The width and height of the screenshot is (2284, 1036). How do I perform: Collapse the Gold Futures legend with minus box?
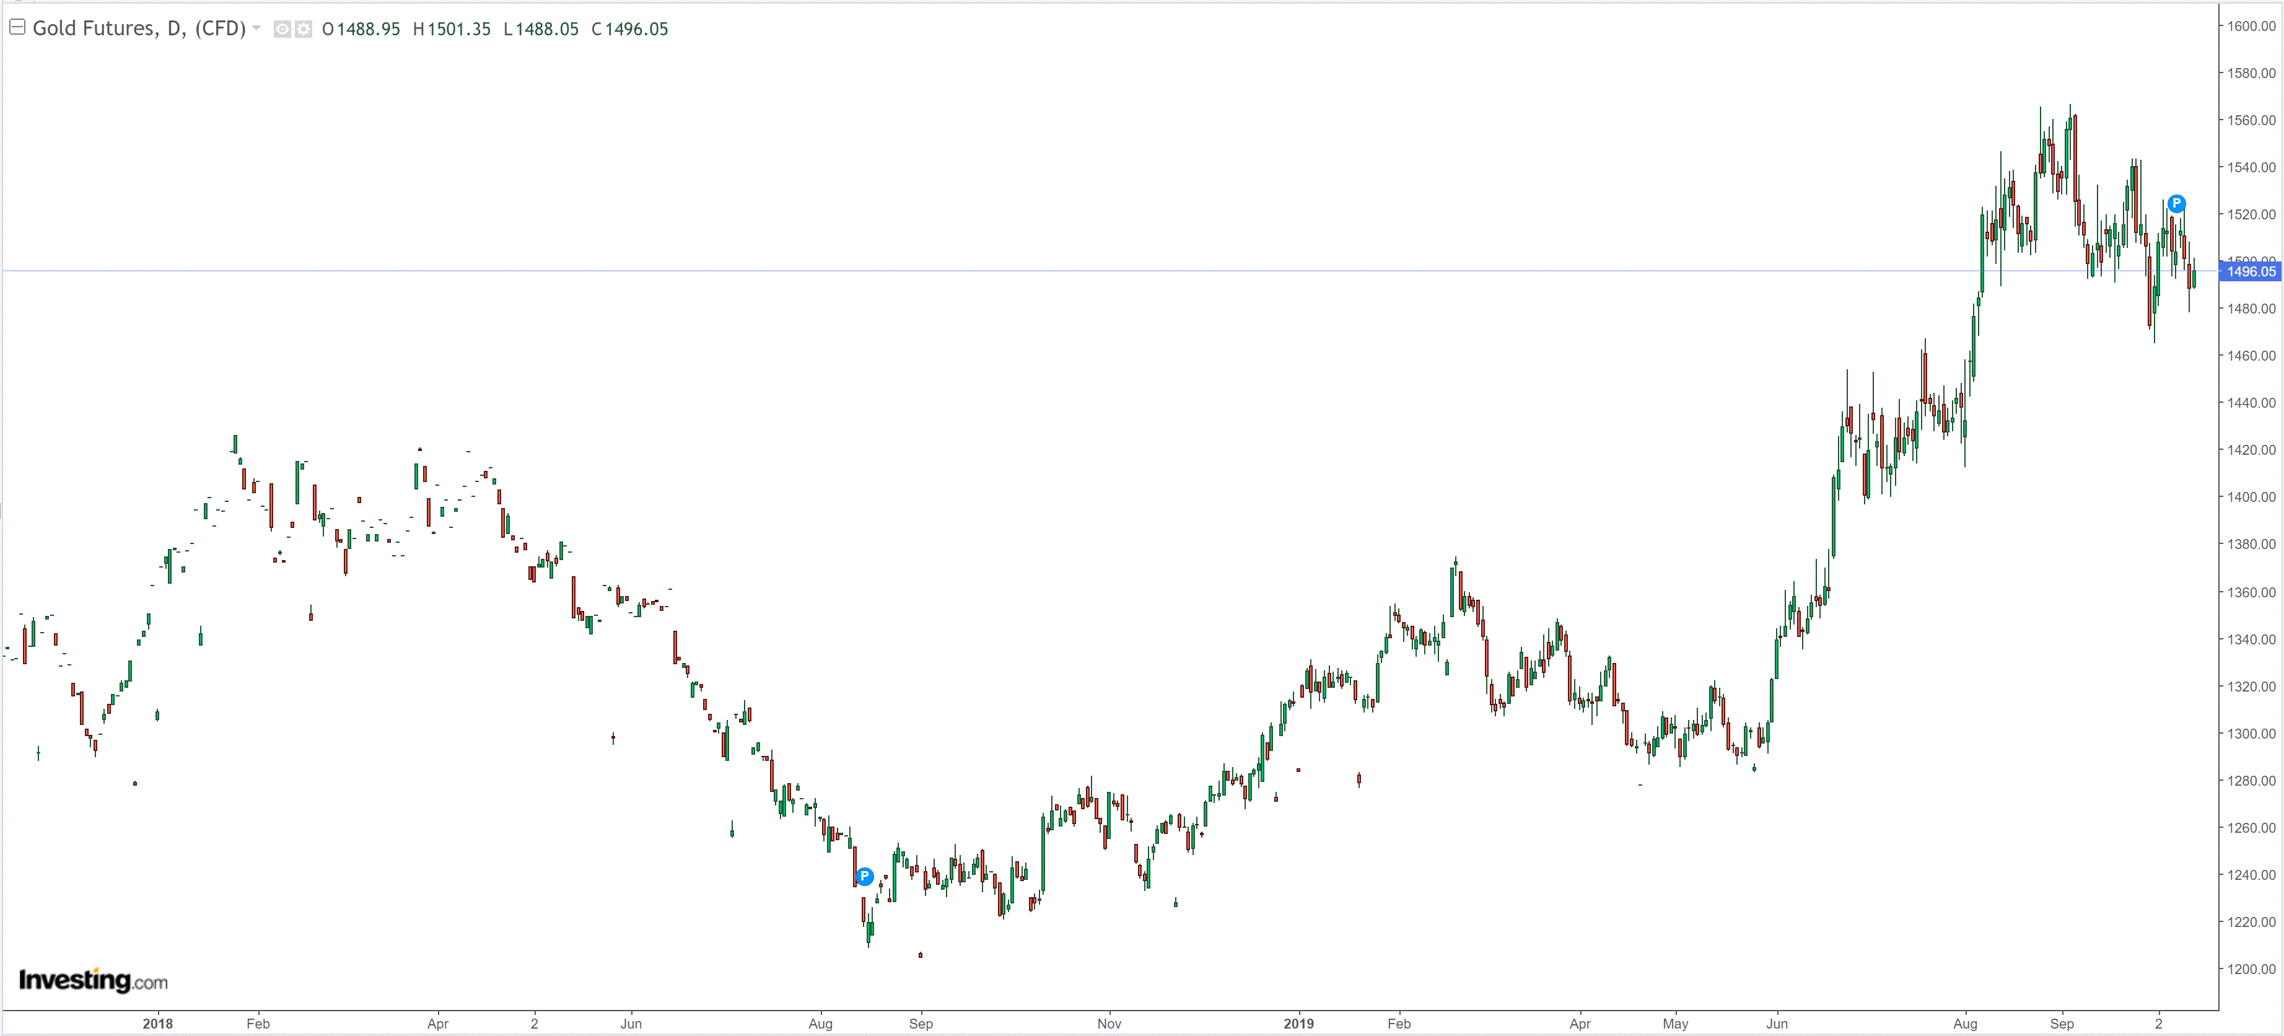coord(16,27)
